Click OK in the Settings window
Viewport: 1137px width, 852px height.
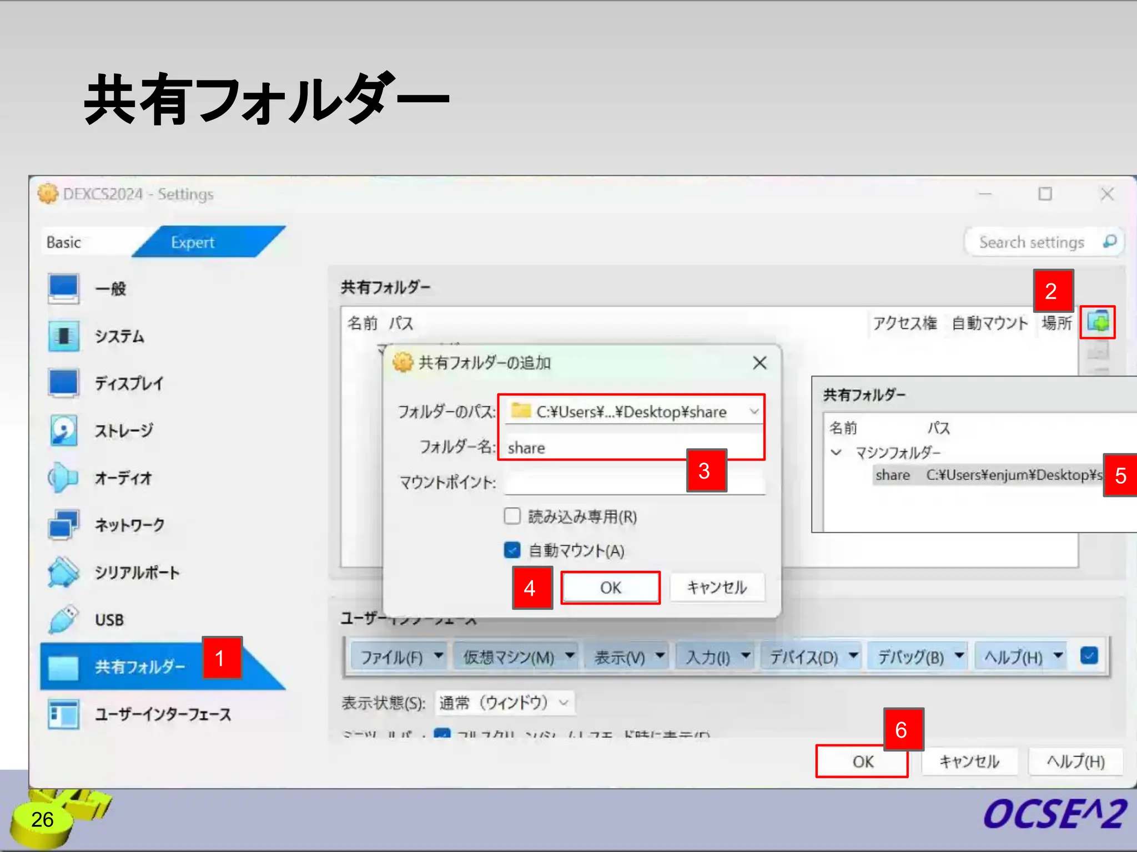(x=862, y=762)
